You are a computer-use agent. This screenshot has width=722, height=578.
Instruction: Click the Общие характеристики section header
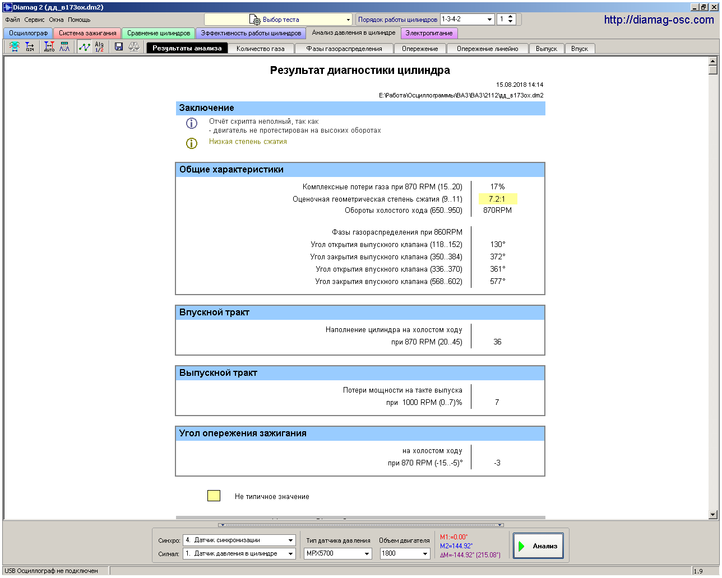tap(360, 170)
